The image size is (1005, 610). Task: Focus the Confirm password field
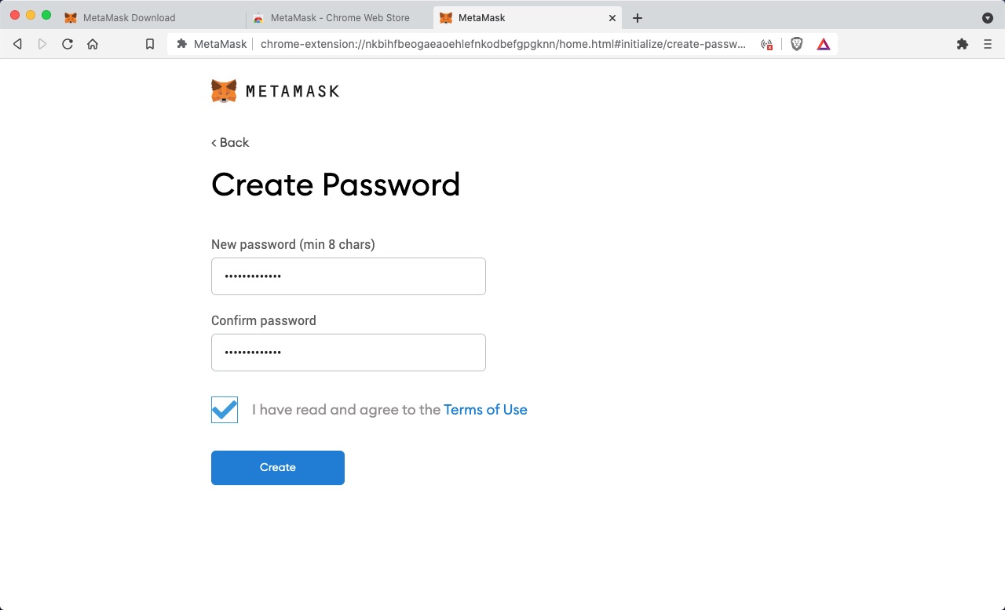pyautogui.click(x=349, y=352)
